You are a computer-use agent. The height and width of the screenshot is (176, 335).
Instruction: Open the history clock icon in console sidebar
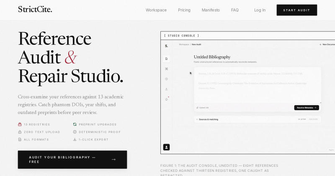(166, 79)
